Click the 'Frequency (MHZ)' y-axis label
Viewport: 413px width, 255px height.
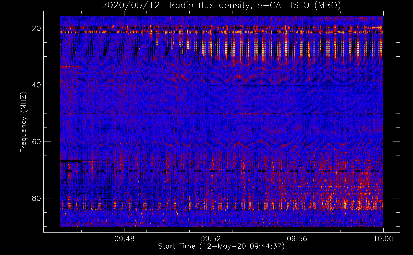[x=23, y=122]
